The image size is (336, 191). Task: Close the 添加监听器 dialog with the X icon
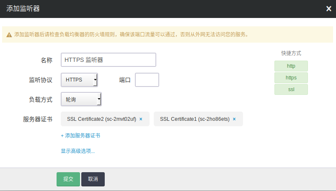coord(329,9)
